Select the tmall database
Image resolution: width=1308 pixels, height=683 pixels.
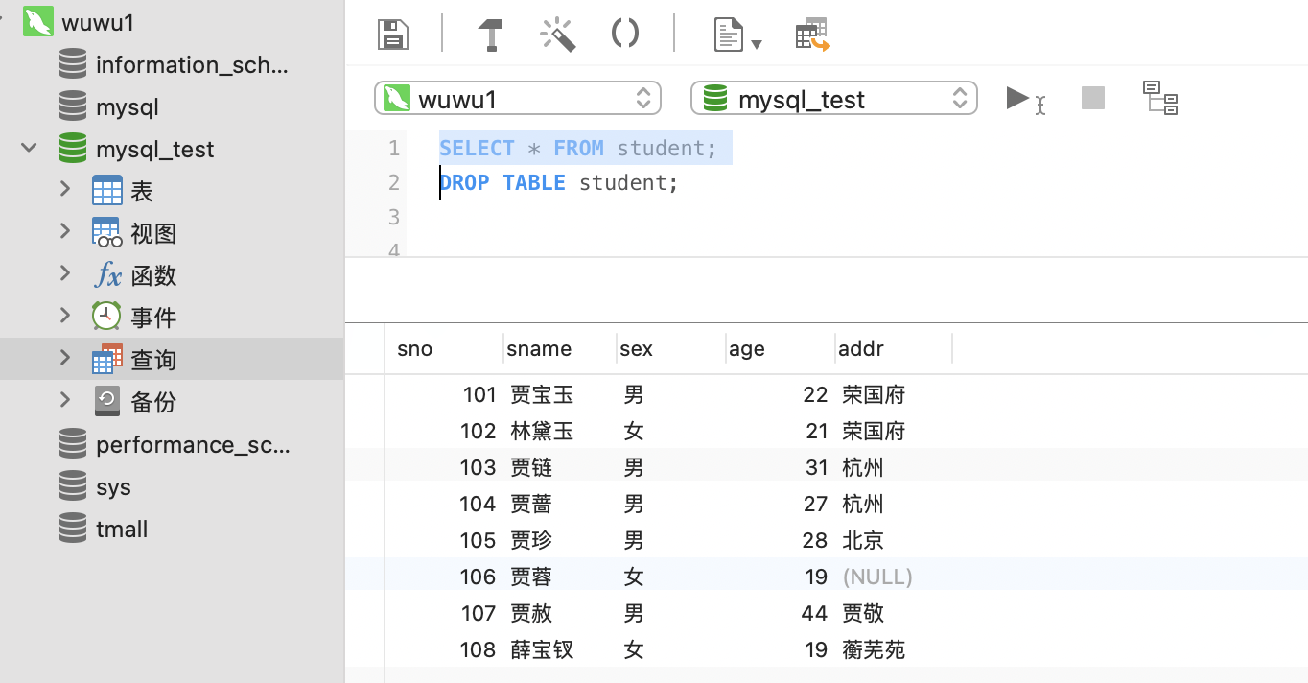pos(121,530)
